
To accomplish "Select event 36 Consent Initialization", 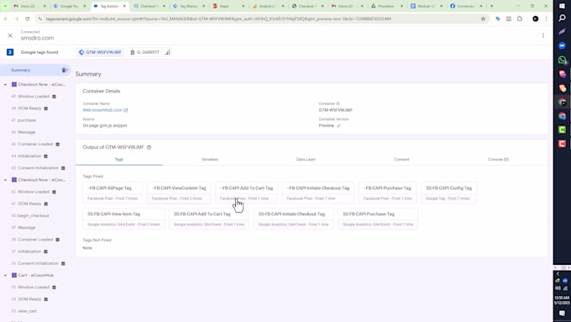I will click(x=38, y=263).
